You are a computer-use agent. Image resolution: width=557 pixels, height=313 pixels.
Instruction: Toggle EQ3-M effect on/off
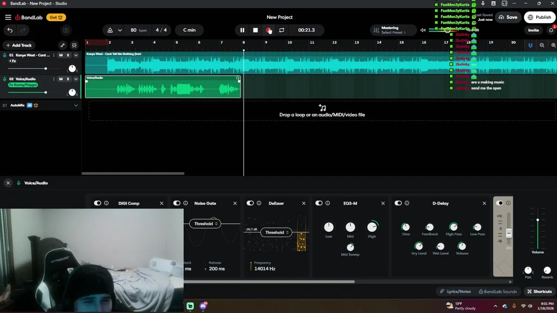tap(319, 203)
